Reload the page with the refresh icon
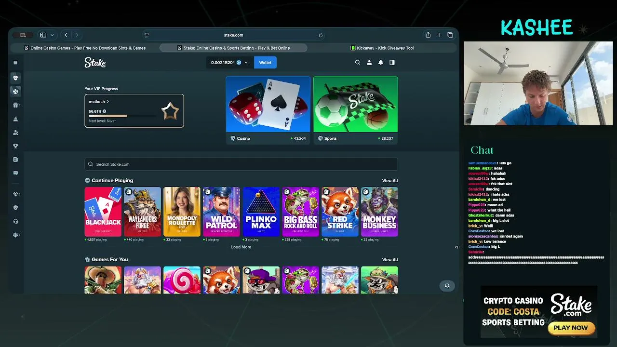This screenshot has width=617, height=347. point(321,35)
